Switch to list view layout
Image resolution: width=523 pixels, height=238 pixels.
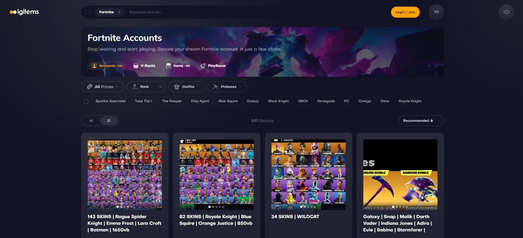point(91,121)
